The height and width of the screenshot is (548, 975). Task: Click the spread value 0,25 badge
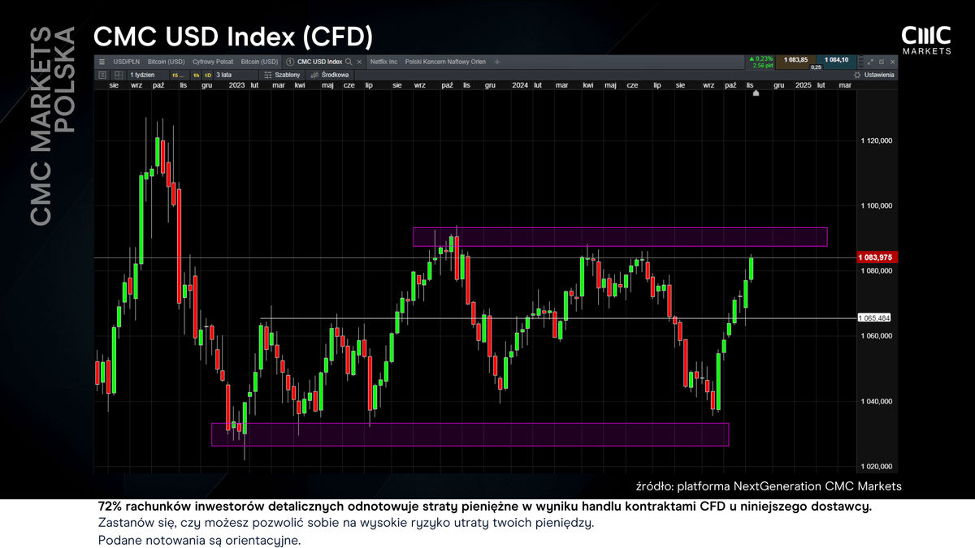coord(817,67)
